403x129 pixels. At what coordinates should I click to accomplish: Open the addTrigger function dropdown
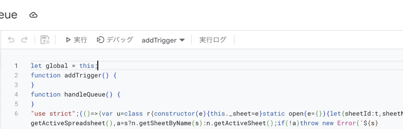point(163,40)
